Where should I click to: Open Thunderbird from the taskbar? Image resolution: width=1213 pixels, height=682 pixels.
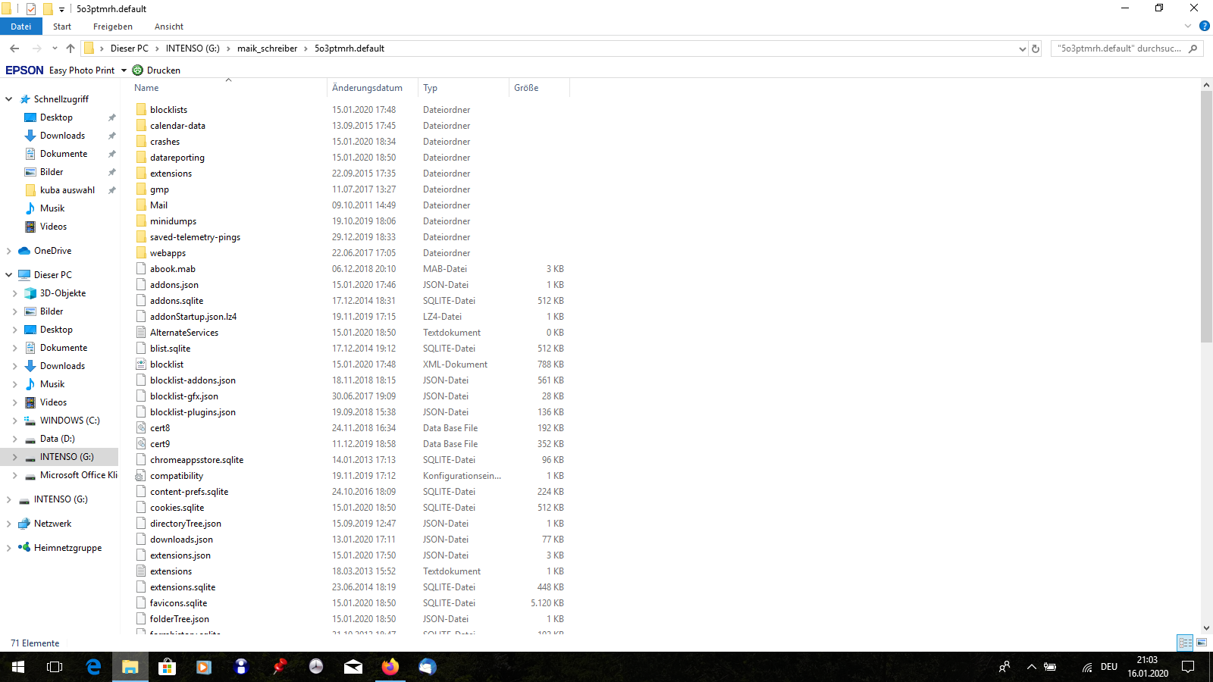[x=428, y=667]
